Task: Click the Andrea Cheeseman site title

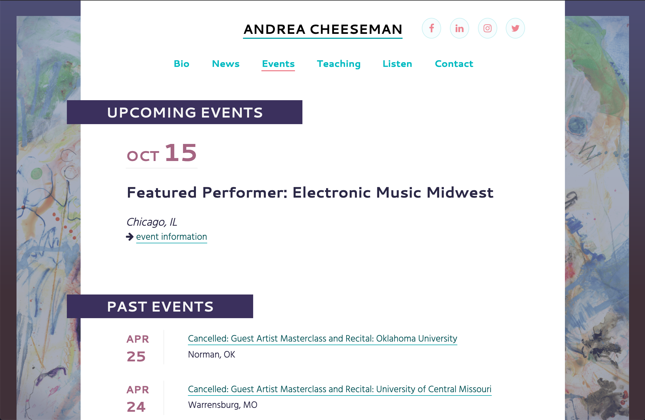Action: [323, 30]
